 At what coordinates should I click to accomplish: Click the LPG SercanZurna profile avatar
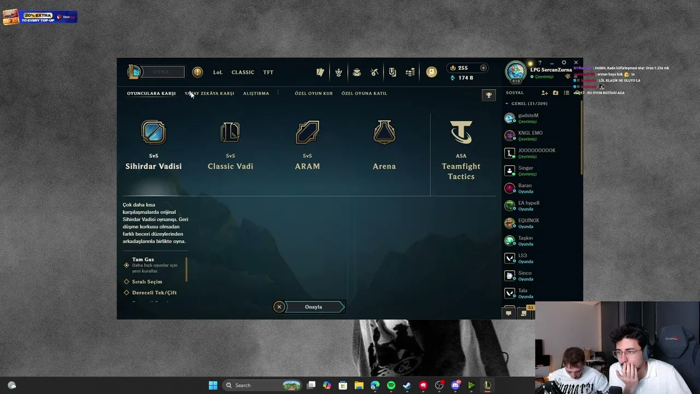[x=516, y=72]
